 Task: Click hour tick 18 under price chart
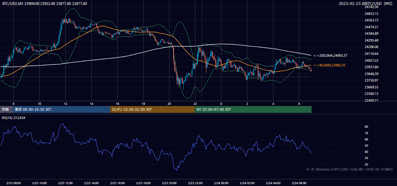(x=143, y=104)
